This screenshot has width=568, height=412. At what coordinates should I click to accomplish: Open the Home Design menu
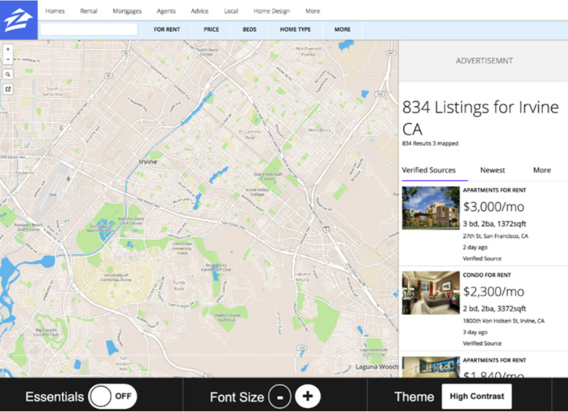click(x=272, y=11)
